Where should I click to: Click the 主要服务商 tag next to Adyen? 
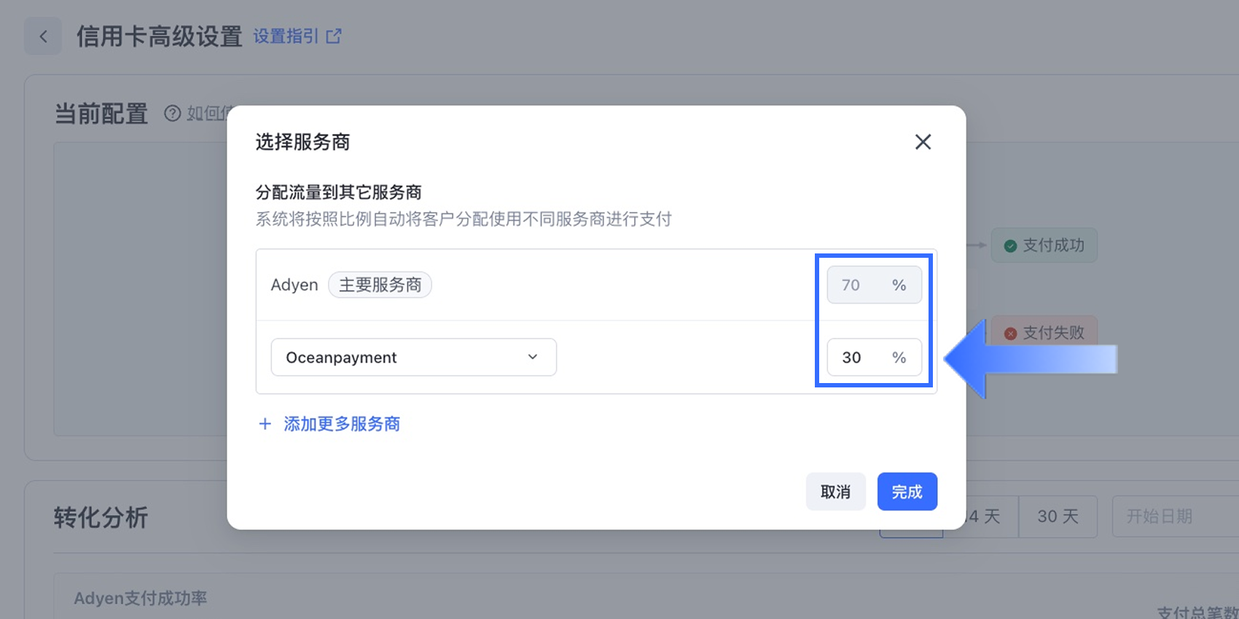(380, 285)
